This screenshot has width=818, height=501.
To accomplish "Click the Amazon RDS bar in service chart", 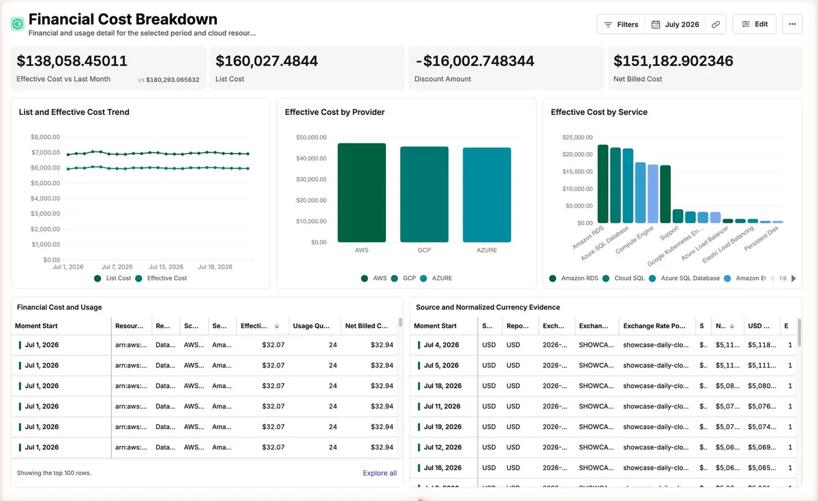I will pyautogui.click(x=603, y=184).
